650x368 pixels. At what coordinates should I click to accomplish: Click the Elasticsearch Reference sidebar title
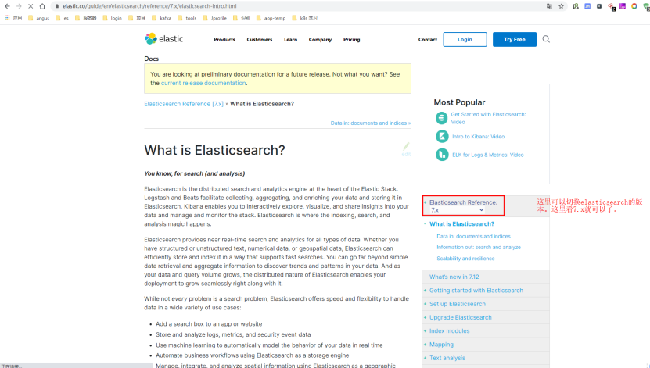point(463,202)
